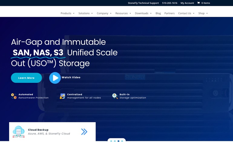This screenshot has height=142, width=233.
Task: Click the Cloud Backup database cloud icon
Action: click(18, 132)
